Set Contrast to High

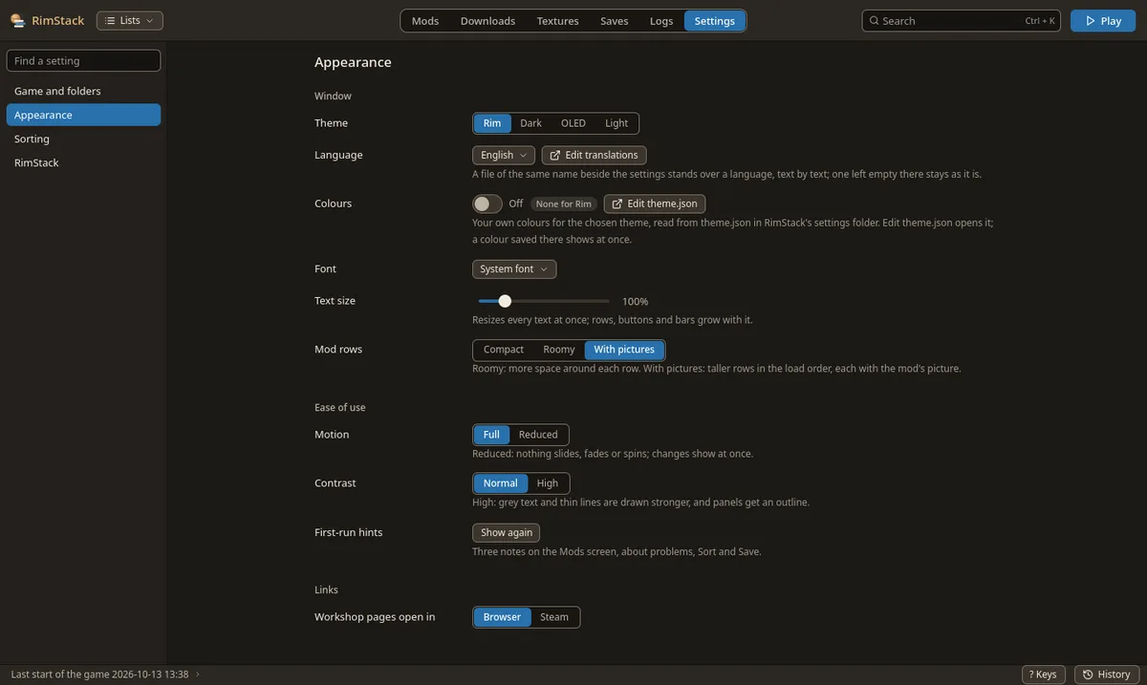548,483
